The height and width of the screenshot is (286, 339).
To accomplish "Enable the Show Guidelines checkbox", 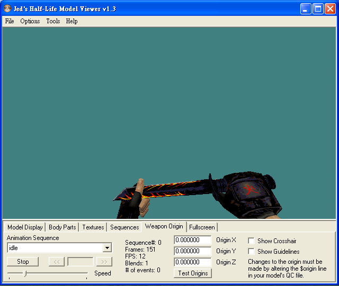I will [251, 252].
